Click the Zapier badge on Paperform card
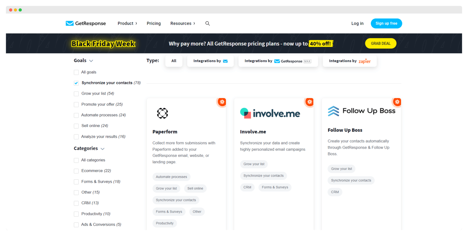This screenshot has height=236, width=468. [222, 102]
